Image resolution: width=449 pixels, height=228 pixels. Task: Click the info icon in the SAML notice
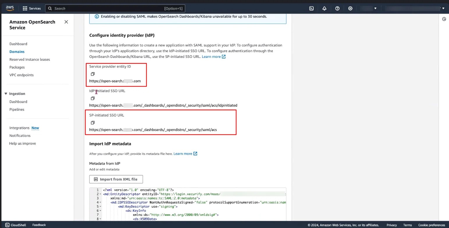pos(97,17)
